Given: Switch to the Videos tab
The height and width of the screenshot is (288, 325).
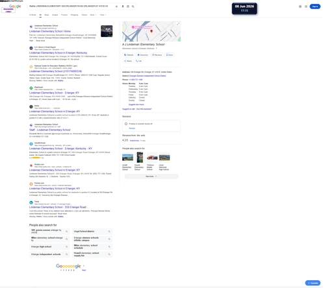Looking at the screenshot, I should pos(84,15).
